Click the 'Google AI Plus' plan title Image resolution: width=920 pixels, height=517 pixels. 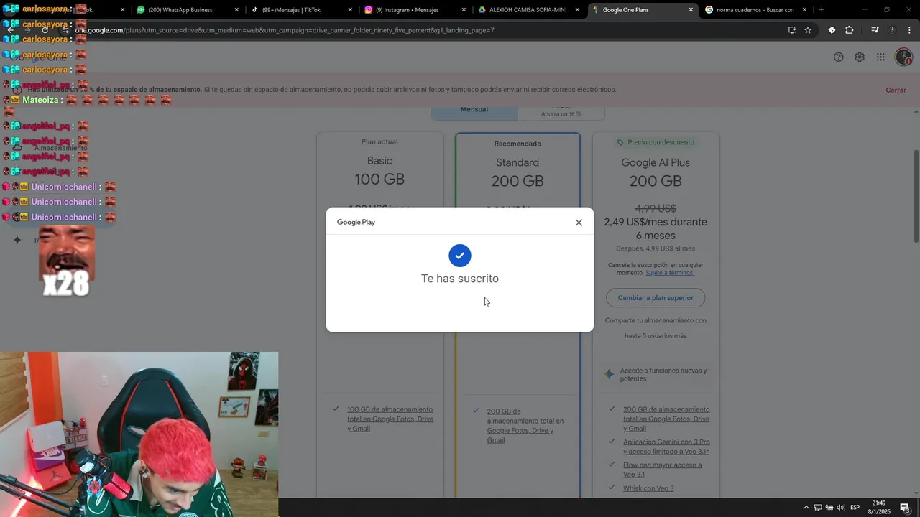tap(655, 163)
